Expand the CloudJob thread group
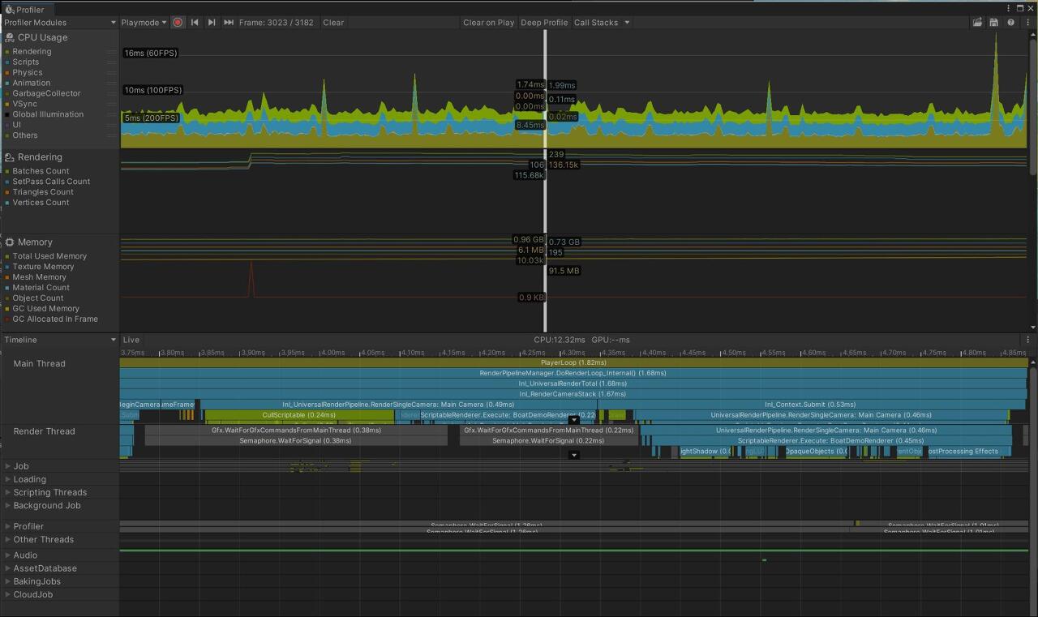This screenshot has width=1038, height=617. pyautogui.click(x=8, y=595)
